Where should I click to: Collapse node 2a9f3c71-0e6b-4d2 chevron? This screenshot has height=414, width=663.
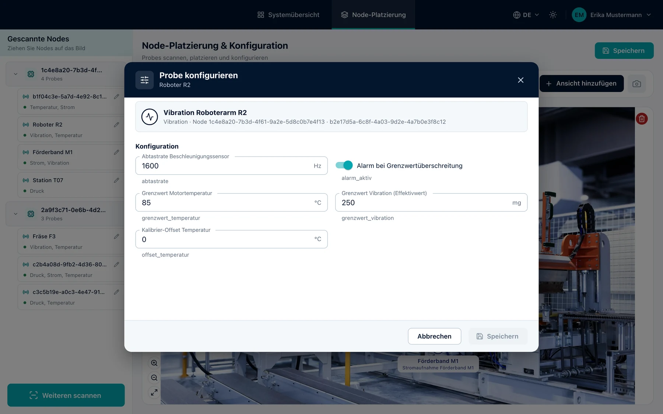tap(15, 214)
